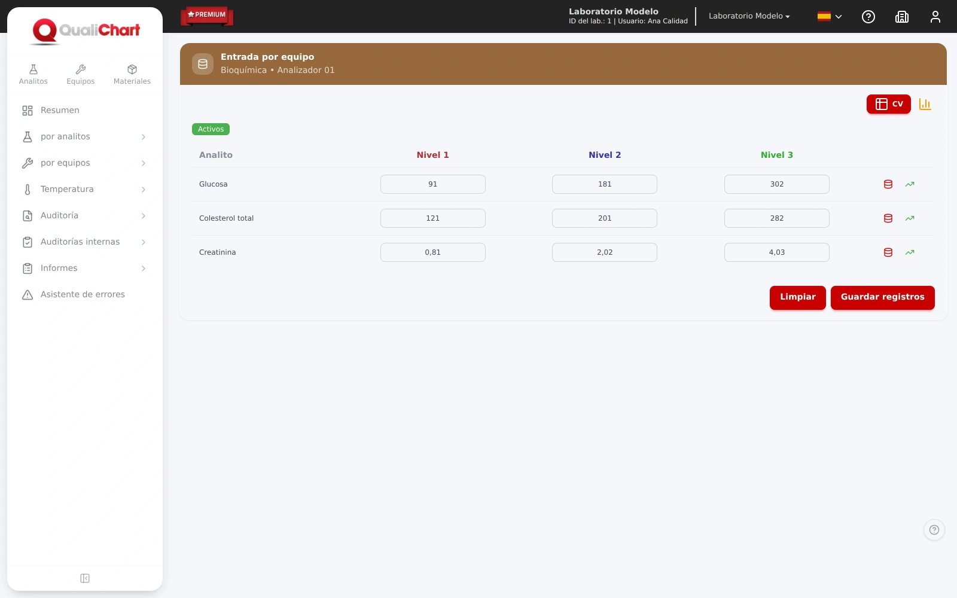Expand the Informes menu

click(x=85, y=269)
